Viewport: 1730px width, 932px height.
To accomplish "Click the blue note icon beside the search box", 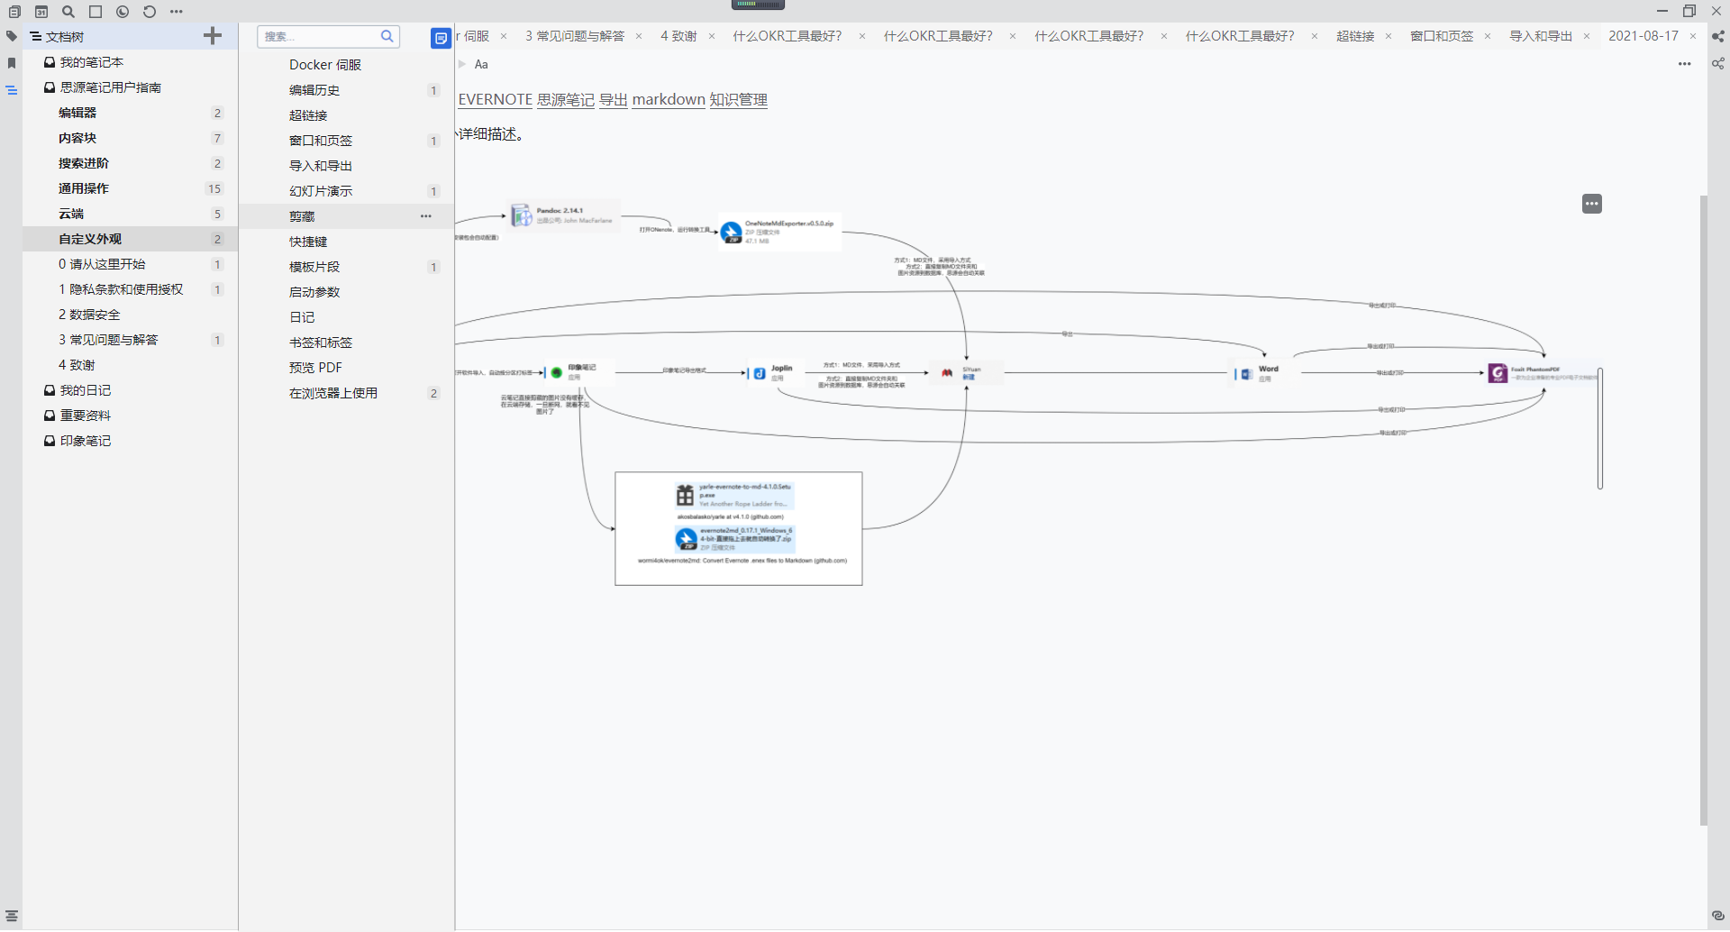I will coord(441,38).
